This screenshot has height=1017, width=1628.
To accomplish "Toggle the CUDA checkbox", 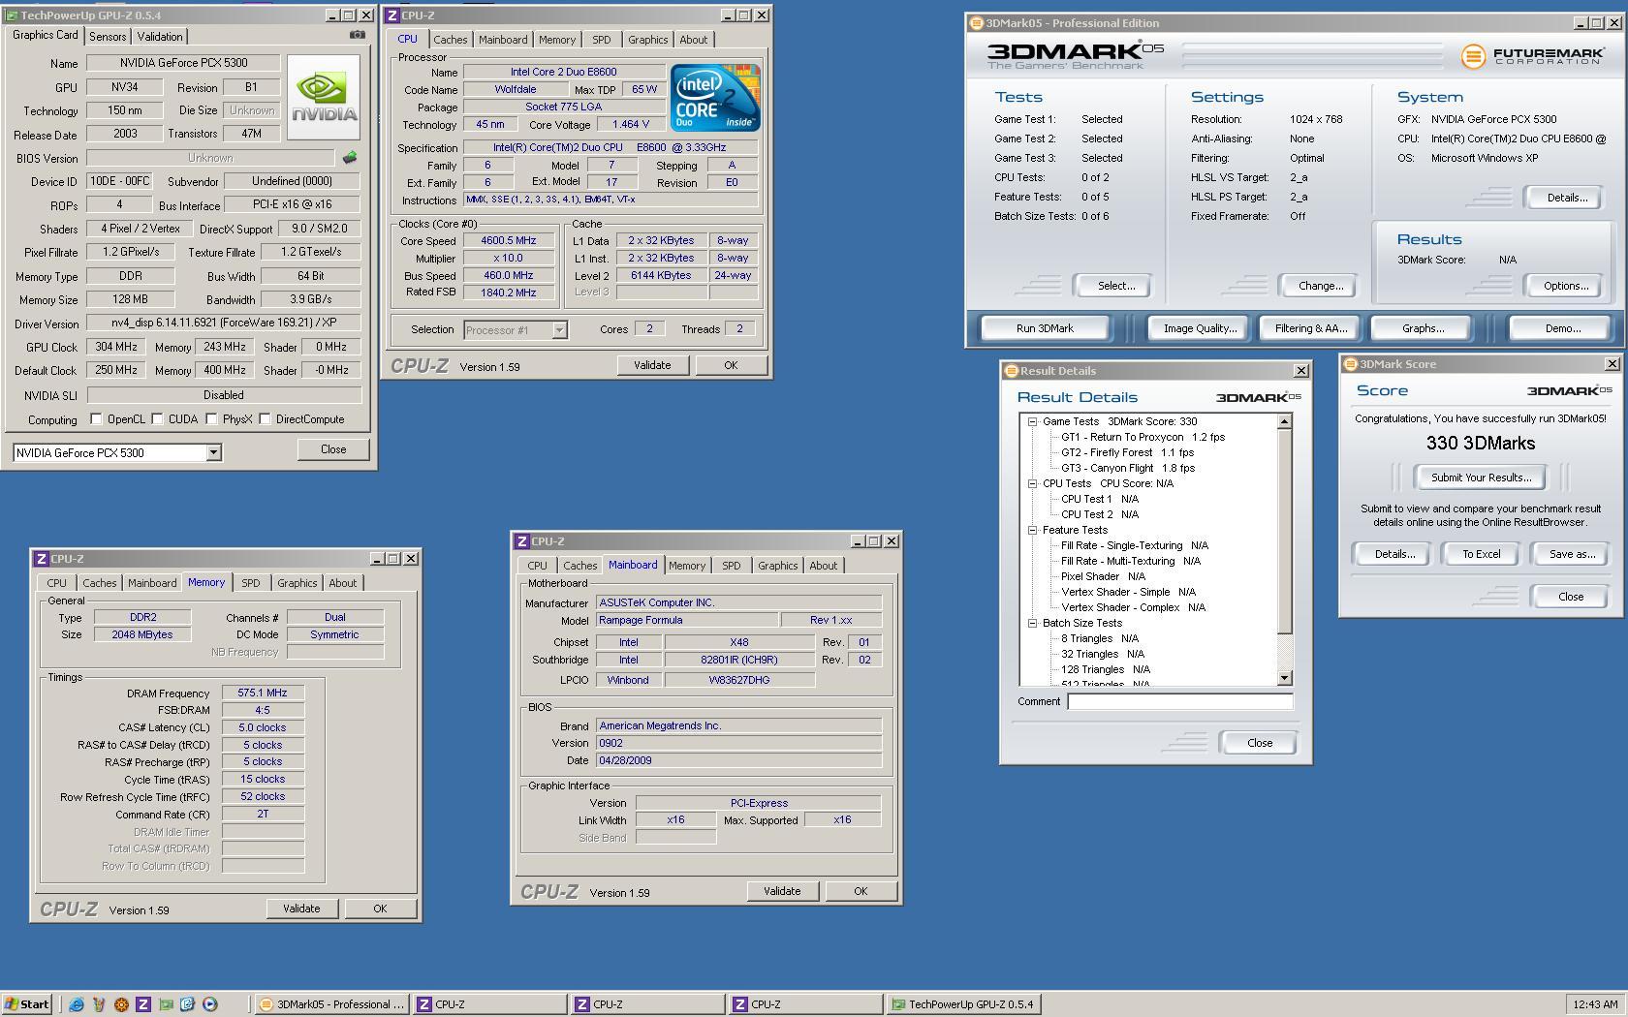I will click(157, 419).
